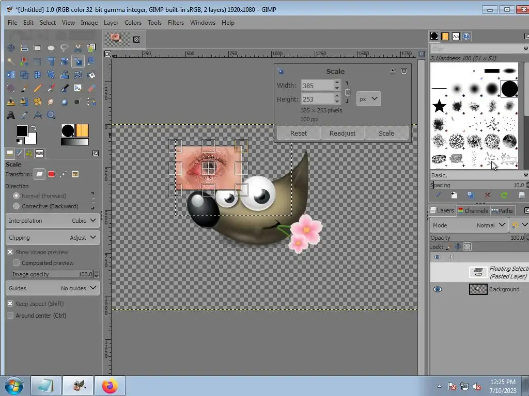
Task: Click the refresh brushes green arrow icon
Action: (504, 195)
